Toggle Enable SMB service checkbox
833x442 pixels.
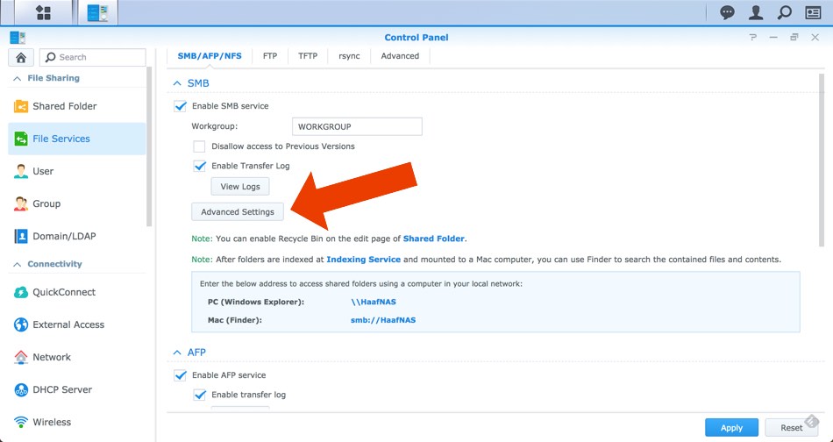coord(180,106)
